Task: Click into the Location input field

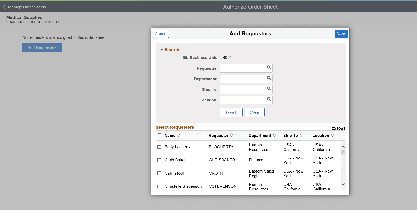Action: tap(246, 100)
